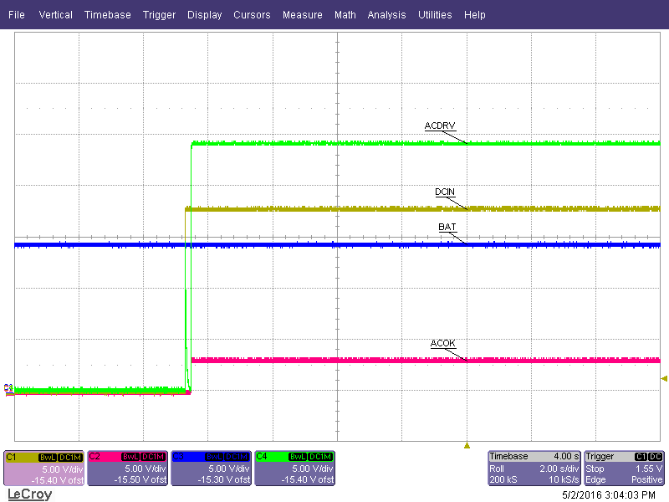
Task: Click the C4 BwL bandwidth limit indicator
Action: coord(298,457)
